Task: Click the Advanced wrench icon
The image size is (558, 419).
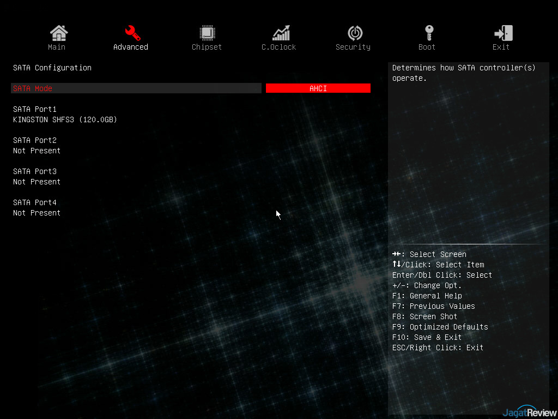Action: click(132, 33)
